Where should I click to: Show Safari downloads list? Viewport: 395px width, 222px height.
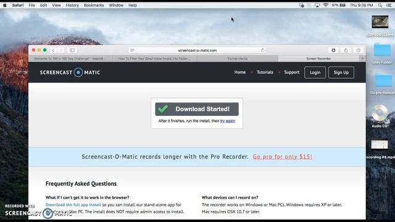coord(333,51)
